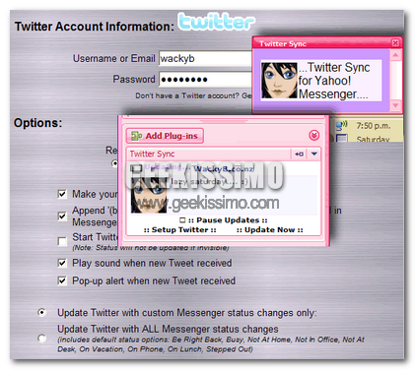Select "custom Messenger status changes only" radio
The height and width of the screenshot is (370, 415).
41,312
